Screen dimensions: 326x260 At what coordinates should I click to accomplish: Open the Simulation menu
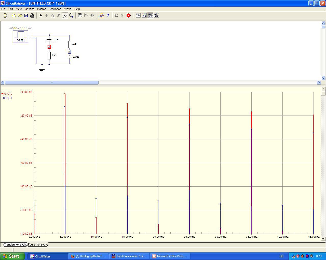(55, 9)
